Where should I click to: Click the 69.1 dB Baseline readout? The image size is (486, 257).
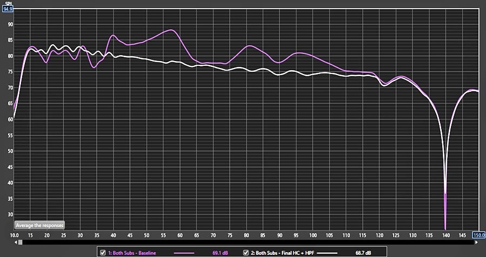click(220, 253)
